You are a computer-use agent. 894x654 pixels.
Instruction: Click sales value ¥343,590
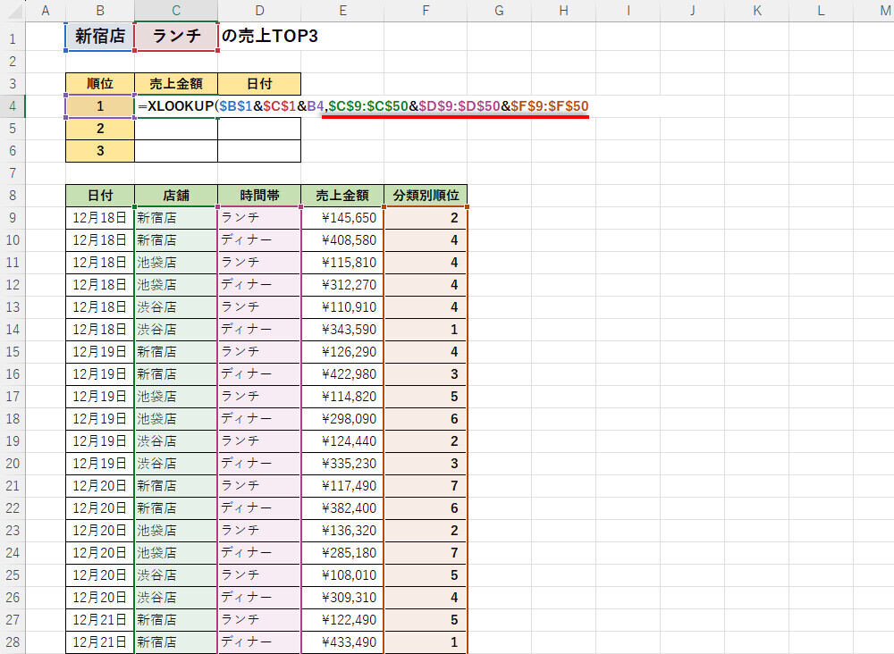(342, 330)
